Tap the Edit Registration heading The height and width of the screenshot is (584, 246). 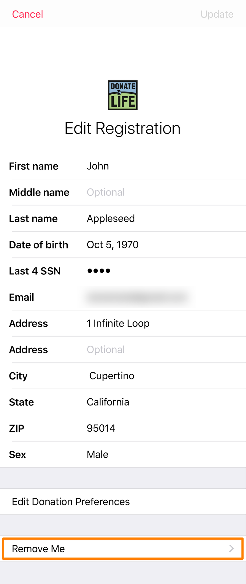coord(122,128)
